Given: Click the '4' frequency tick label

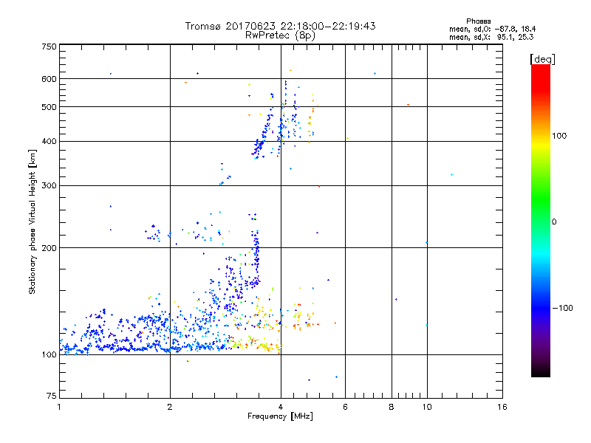Looking at the screenshot, I should click(x=281, y=407).
